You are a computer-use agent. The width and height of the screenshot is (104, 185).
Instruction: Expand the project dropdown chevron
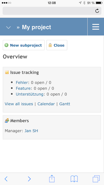(x=8, y=28)
